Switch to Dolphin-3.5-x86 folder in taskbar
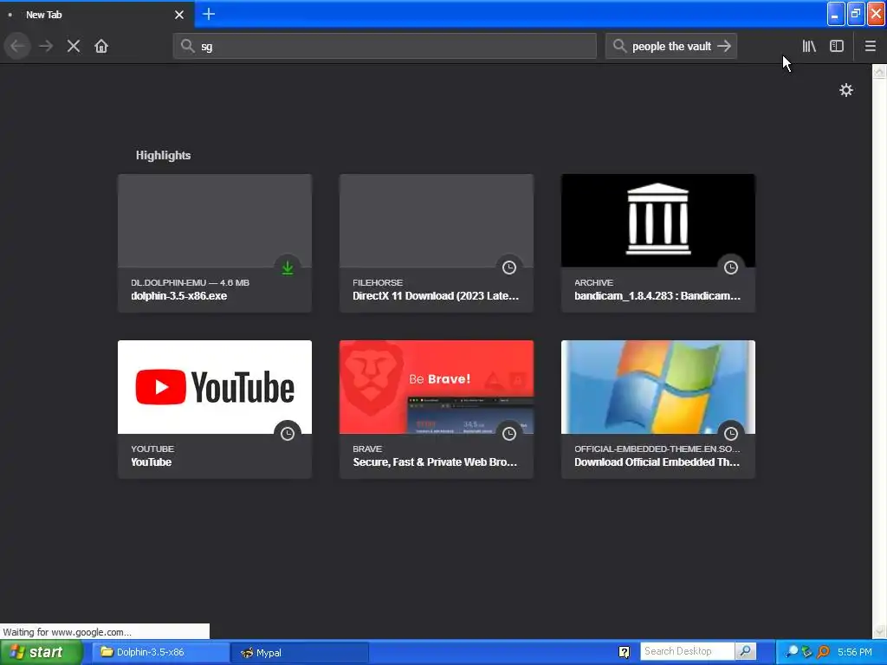This screenshot has height=665, width=887. click(x=160, y=652)
